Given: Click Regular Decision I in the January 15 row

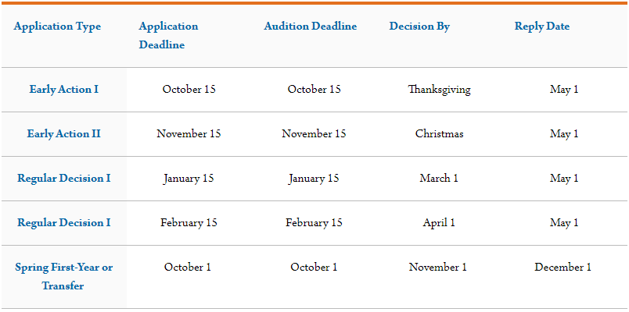Looking at the screenshot, I should click(x=64, y=179).
